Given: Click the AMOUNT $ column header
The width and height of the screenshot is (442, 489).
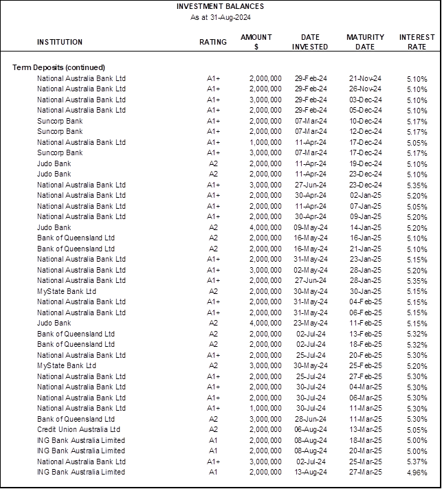Looking at the screenshot, I should pyautogui.click(x=256, y=42).
